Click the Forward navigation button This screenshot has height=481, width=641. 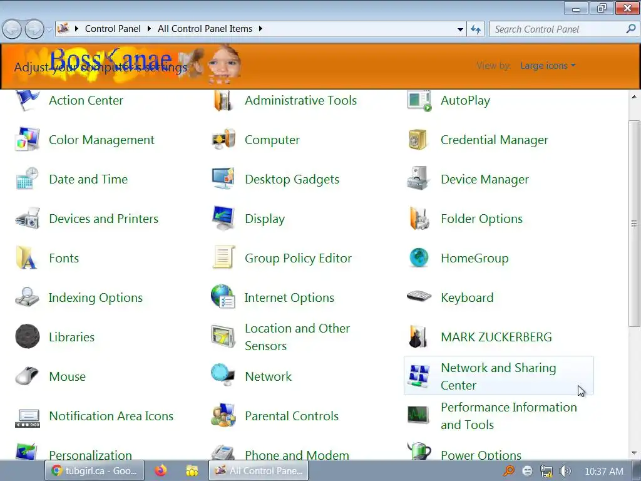35,29
